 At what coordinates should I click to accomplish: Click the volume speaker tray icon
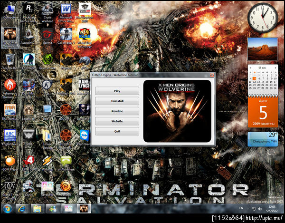(260, 209)
